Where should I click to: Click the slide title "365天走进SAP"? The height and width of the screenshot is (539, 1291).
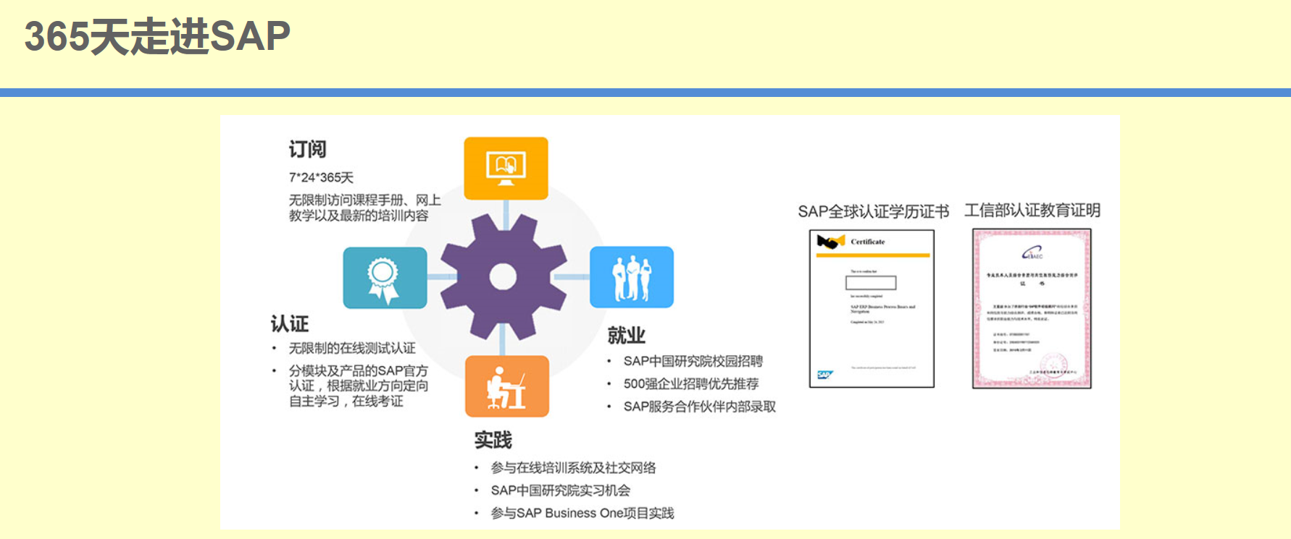point(157,36)
